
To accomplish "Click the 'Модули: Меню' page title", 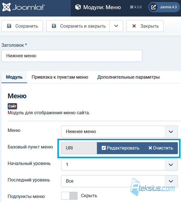I will pyautogui.click(x=102, y=7).
